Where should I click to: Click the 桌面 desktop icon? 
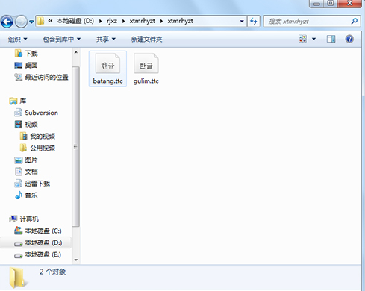[x=19, y=66]
